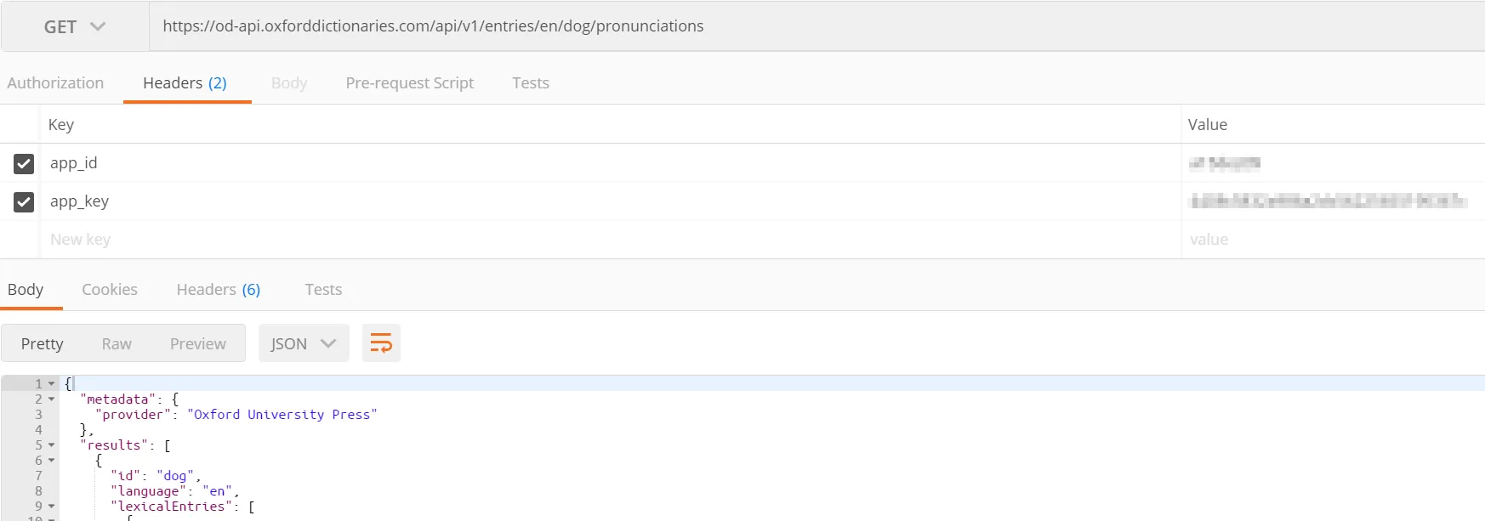
Task: Collapse the root JSON object at line 1
Action: coord(52,384)
